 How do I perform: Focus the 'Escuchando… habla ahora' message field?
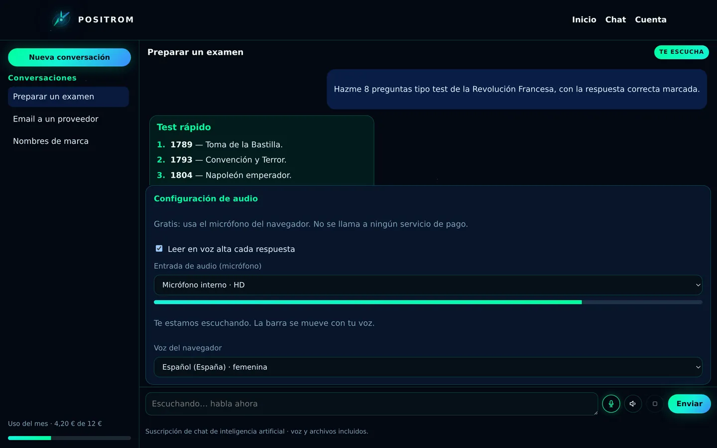tap(371, 404)
